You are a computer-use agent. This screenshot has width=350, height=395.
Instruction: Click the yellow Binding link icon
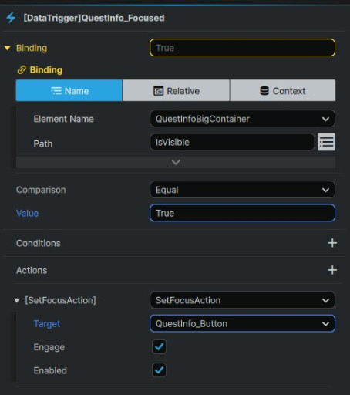[x=22, y=69]
